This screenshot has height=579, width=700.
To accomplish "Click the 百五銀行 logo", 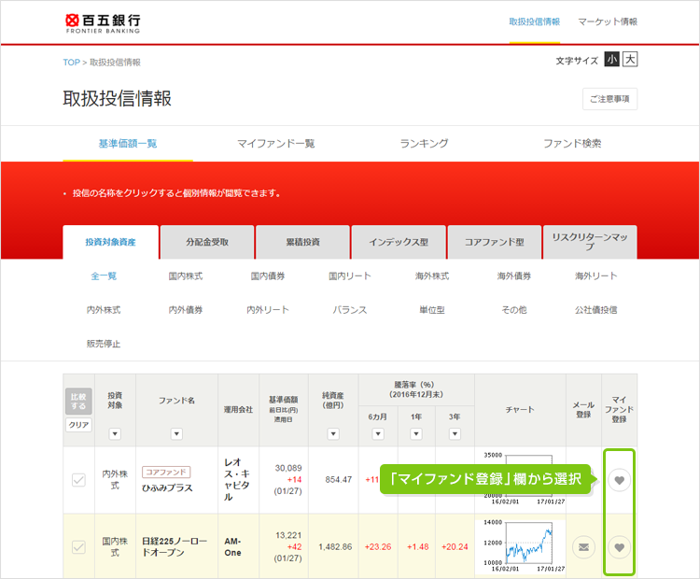I will (105, 22).
